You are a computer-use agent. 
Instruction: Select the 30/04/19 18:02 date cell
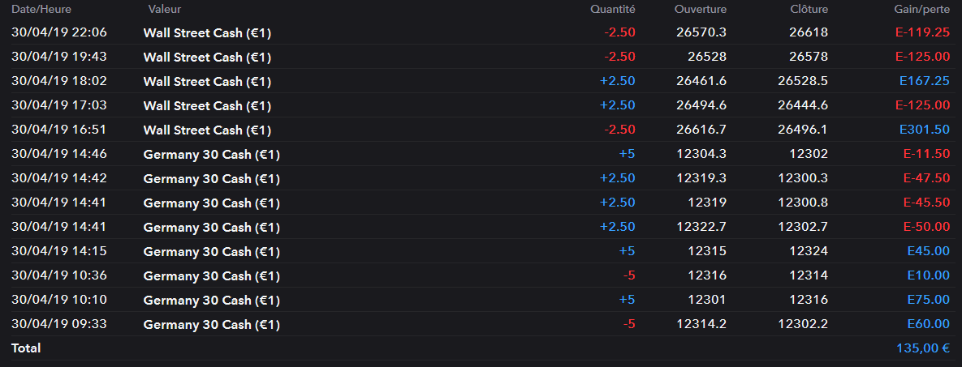click(59, 81)
